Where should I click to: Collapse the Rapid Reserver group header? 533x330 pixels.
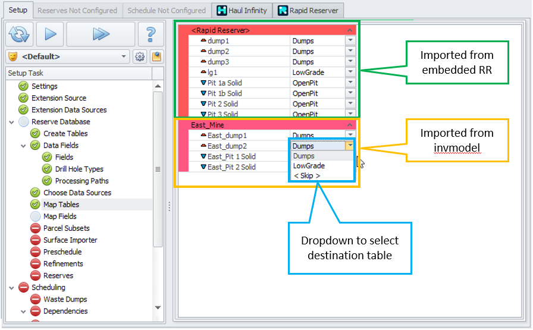350,30
